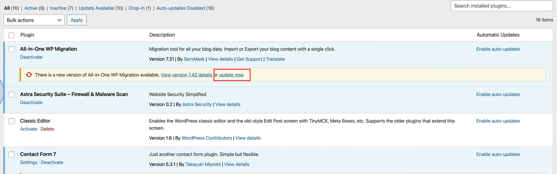Filter plugins by Active (9)
This screenshot has width=557, height=174.
(34, 8)
